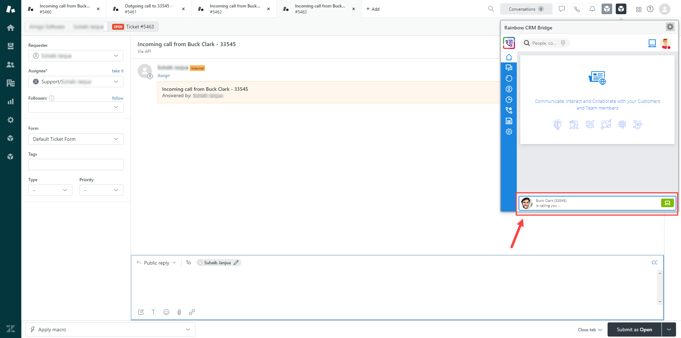Open the notifications bell
Viewport: 681px width, 338px height.
click(x=592, y=9)
